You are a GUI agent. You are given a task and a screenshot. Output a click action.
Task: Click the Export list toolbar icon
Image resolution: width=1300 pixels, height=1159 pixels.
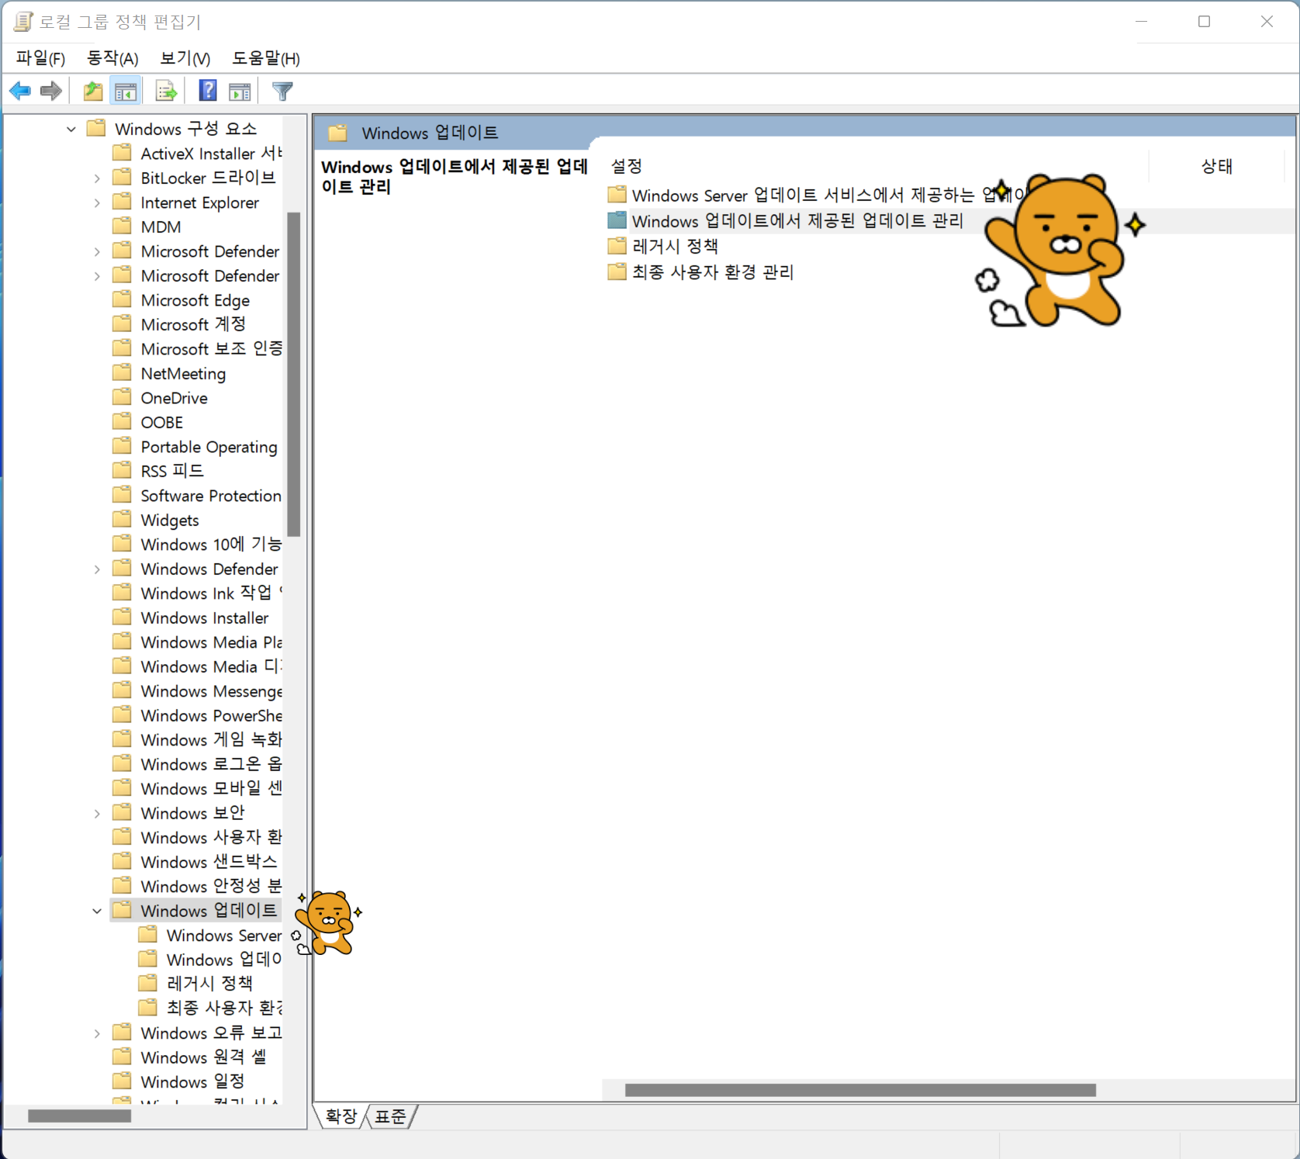(x=166, y=92)
